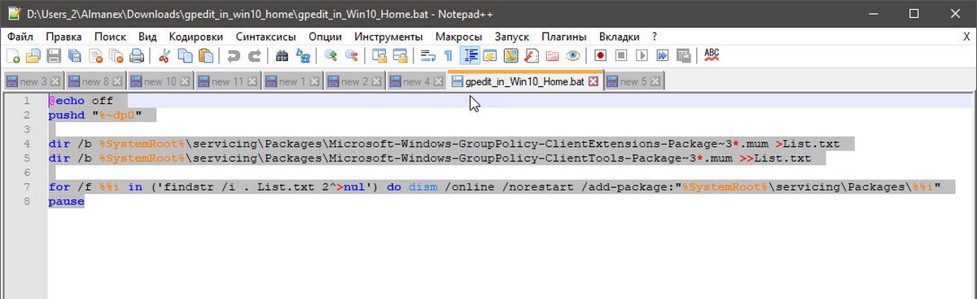Image resolution: width=977 pixels, height=299 pixels.
Task: Open the Инструменты menu
Action: click(x=389, y=37)
